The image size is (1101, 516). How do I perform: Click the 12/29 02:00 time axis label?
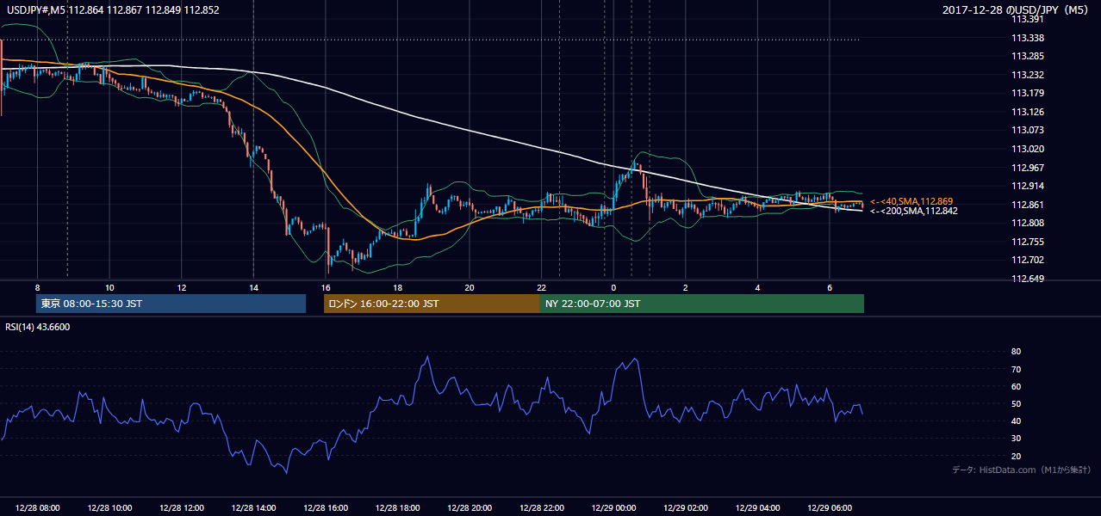pyautogui.click(x=686, y=508)
